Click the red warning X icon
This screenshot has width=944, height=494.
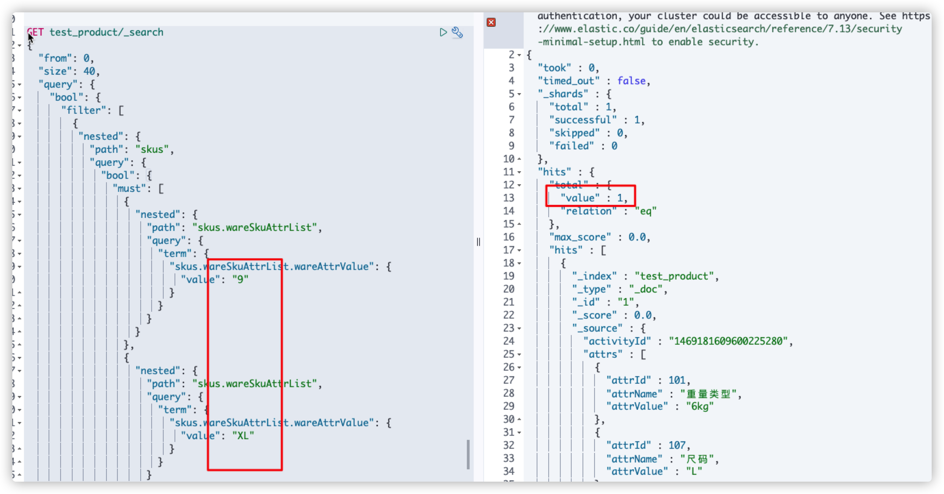pyautogui.click(x=491, y=22)
